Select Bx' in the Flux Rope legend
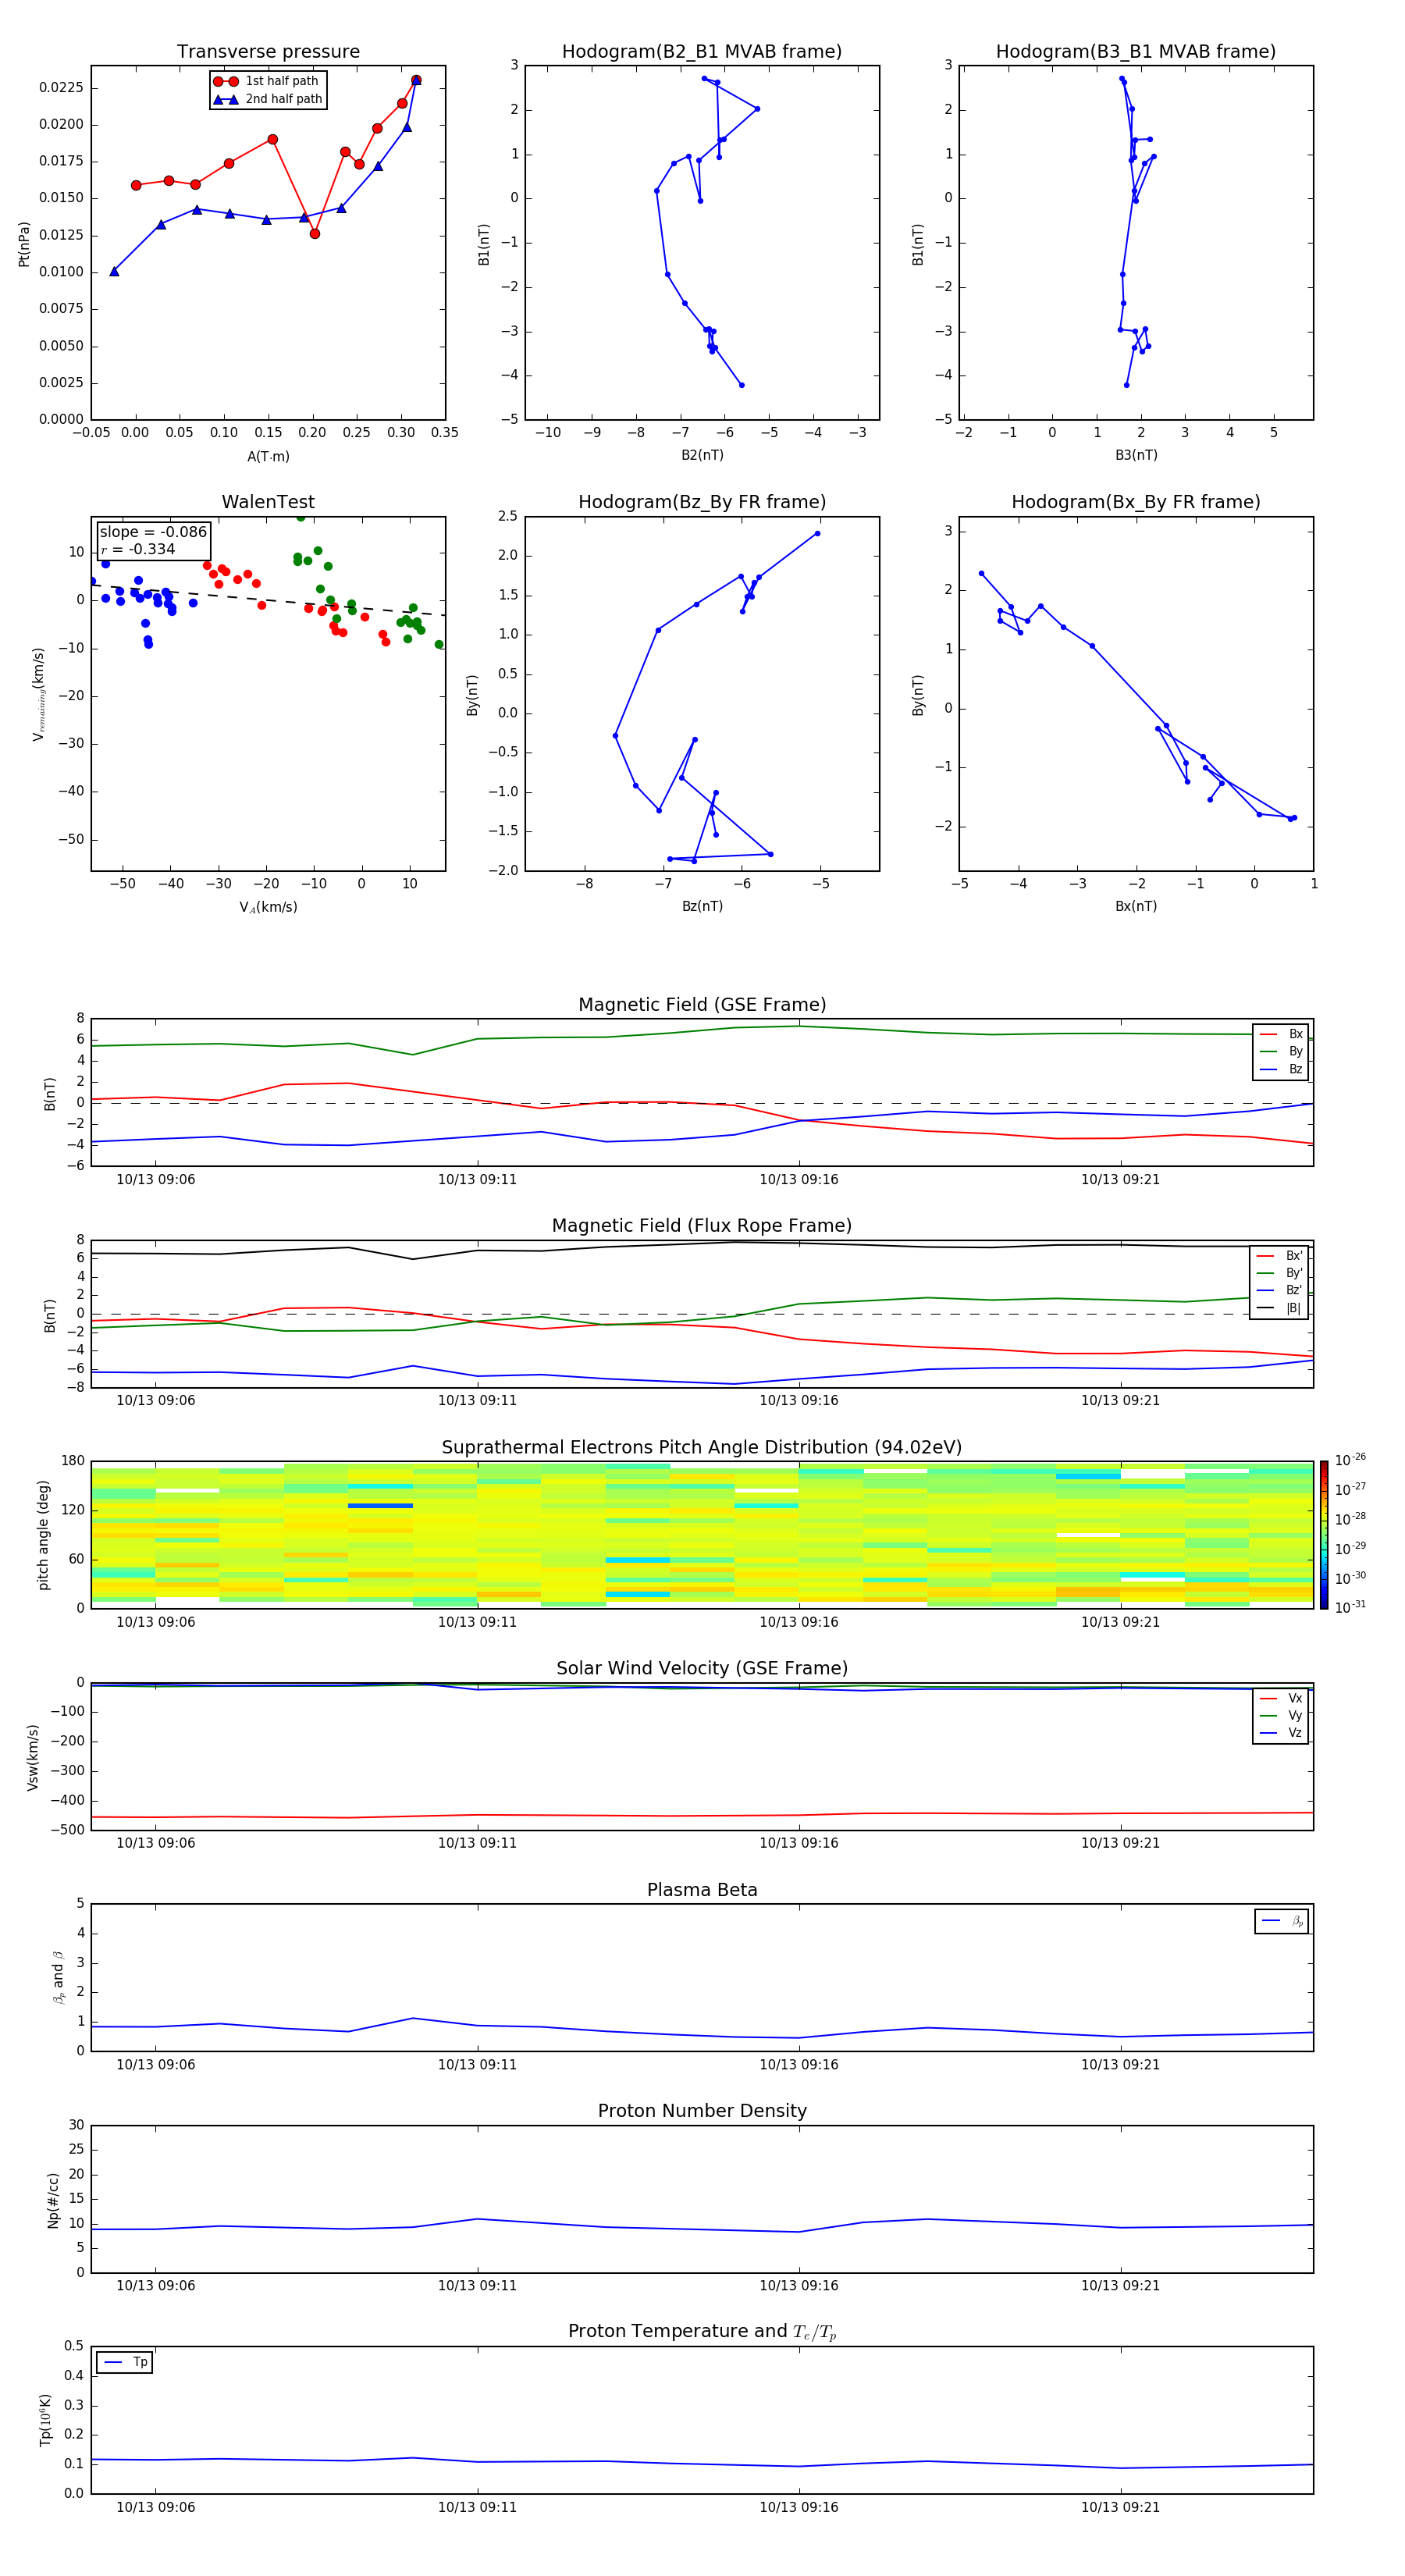This screenshot has height=2576, width=1405. tap(1279, 1256)
